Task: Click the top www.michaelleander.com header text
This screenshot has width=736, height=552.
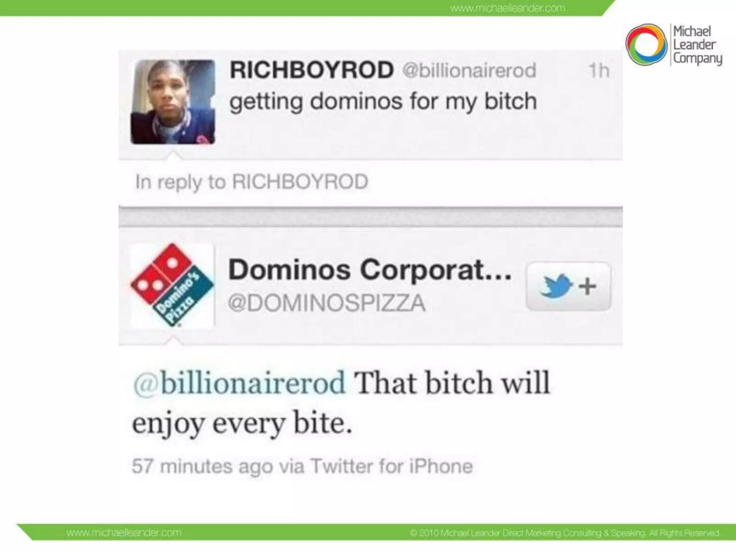Action: coord(507,8)
